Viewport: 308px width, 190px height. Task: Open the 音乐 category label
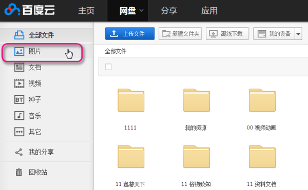35,116
